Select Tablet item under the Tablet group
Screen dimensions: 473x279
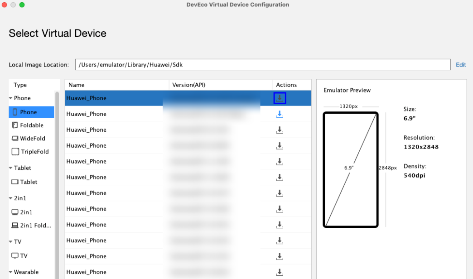coord(29,182)
